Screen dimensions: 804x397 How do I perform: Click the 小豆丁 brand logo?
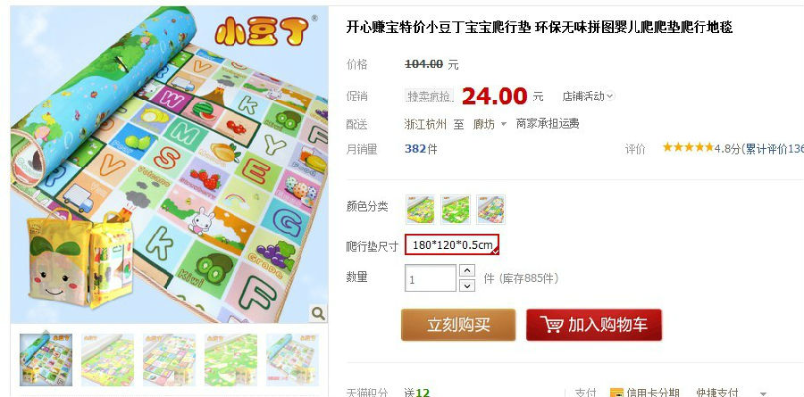click(x=262, y=30)
